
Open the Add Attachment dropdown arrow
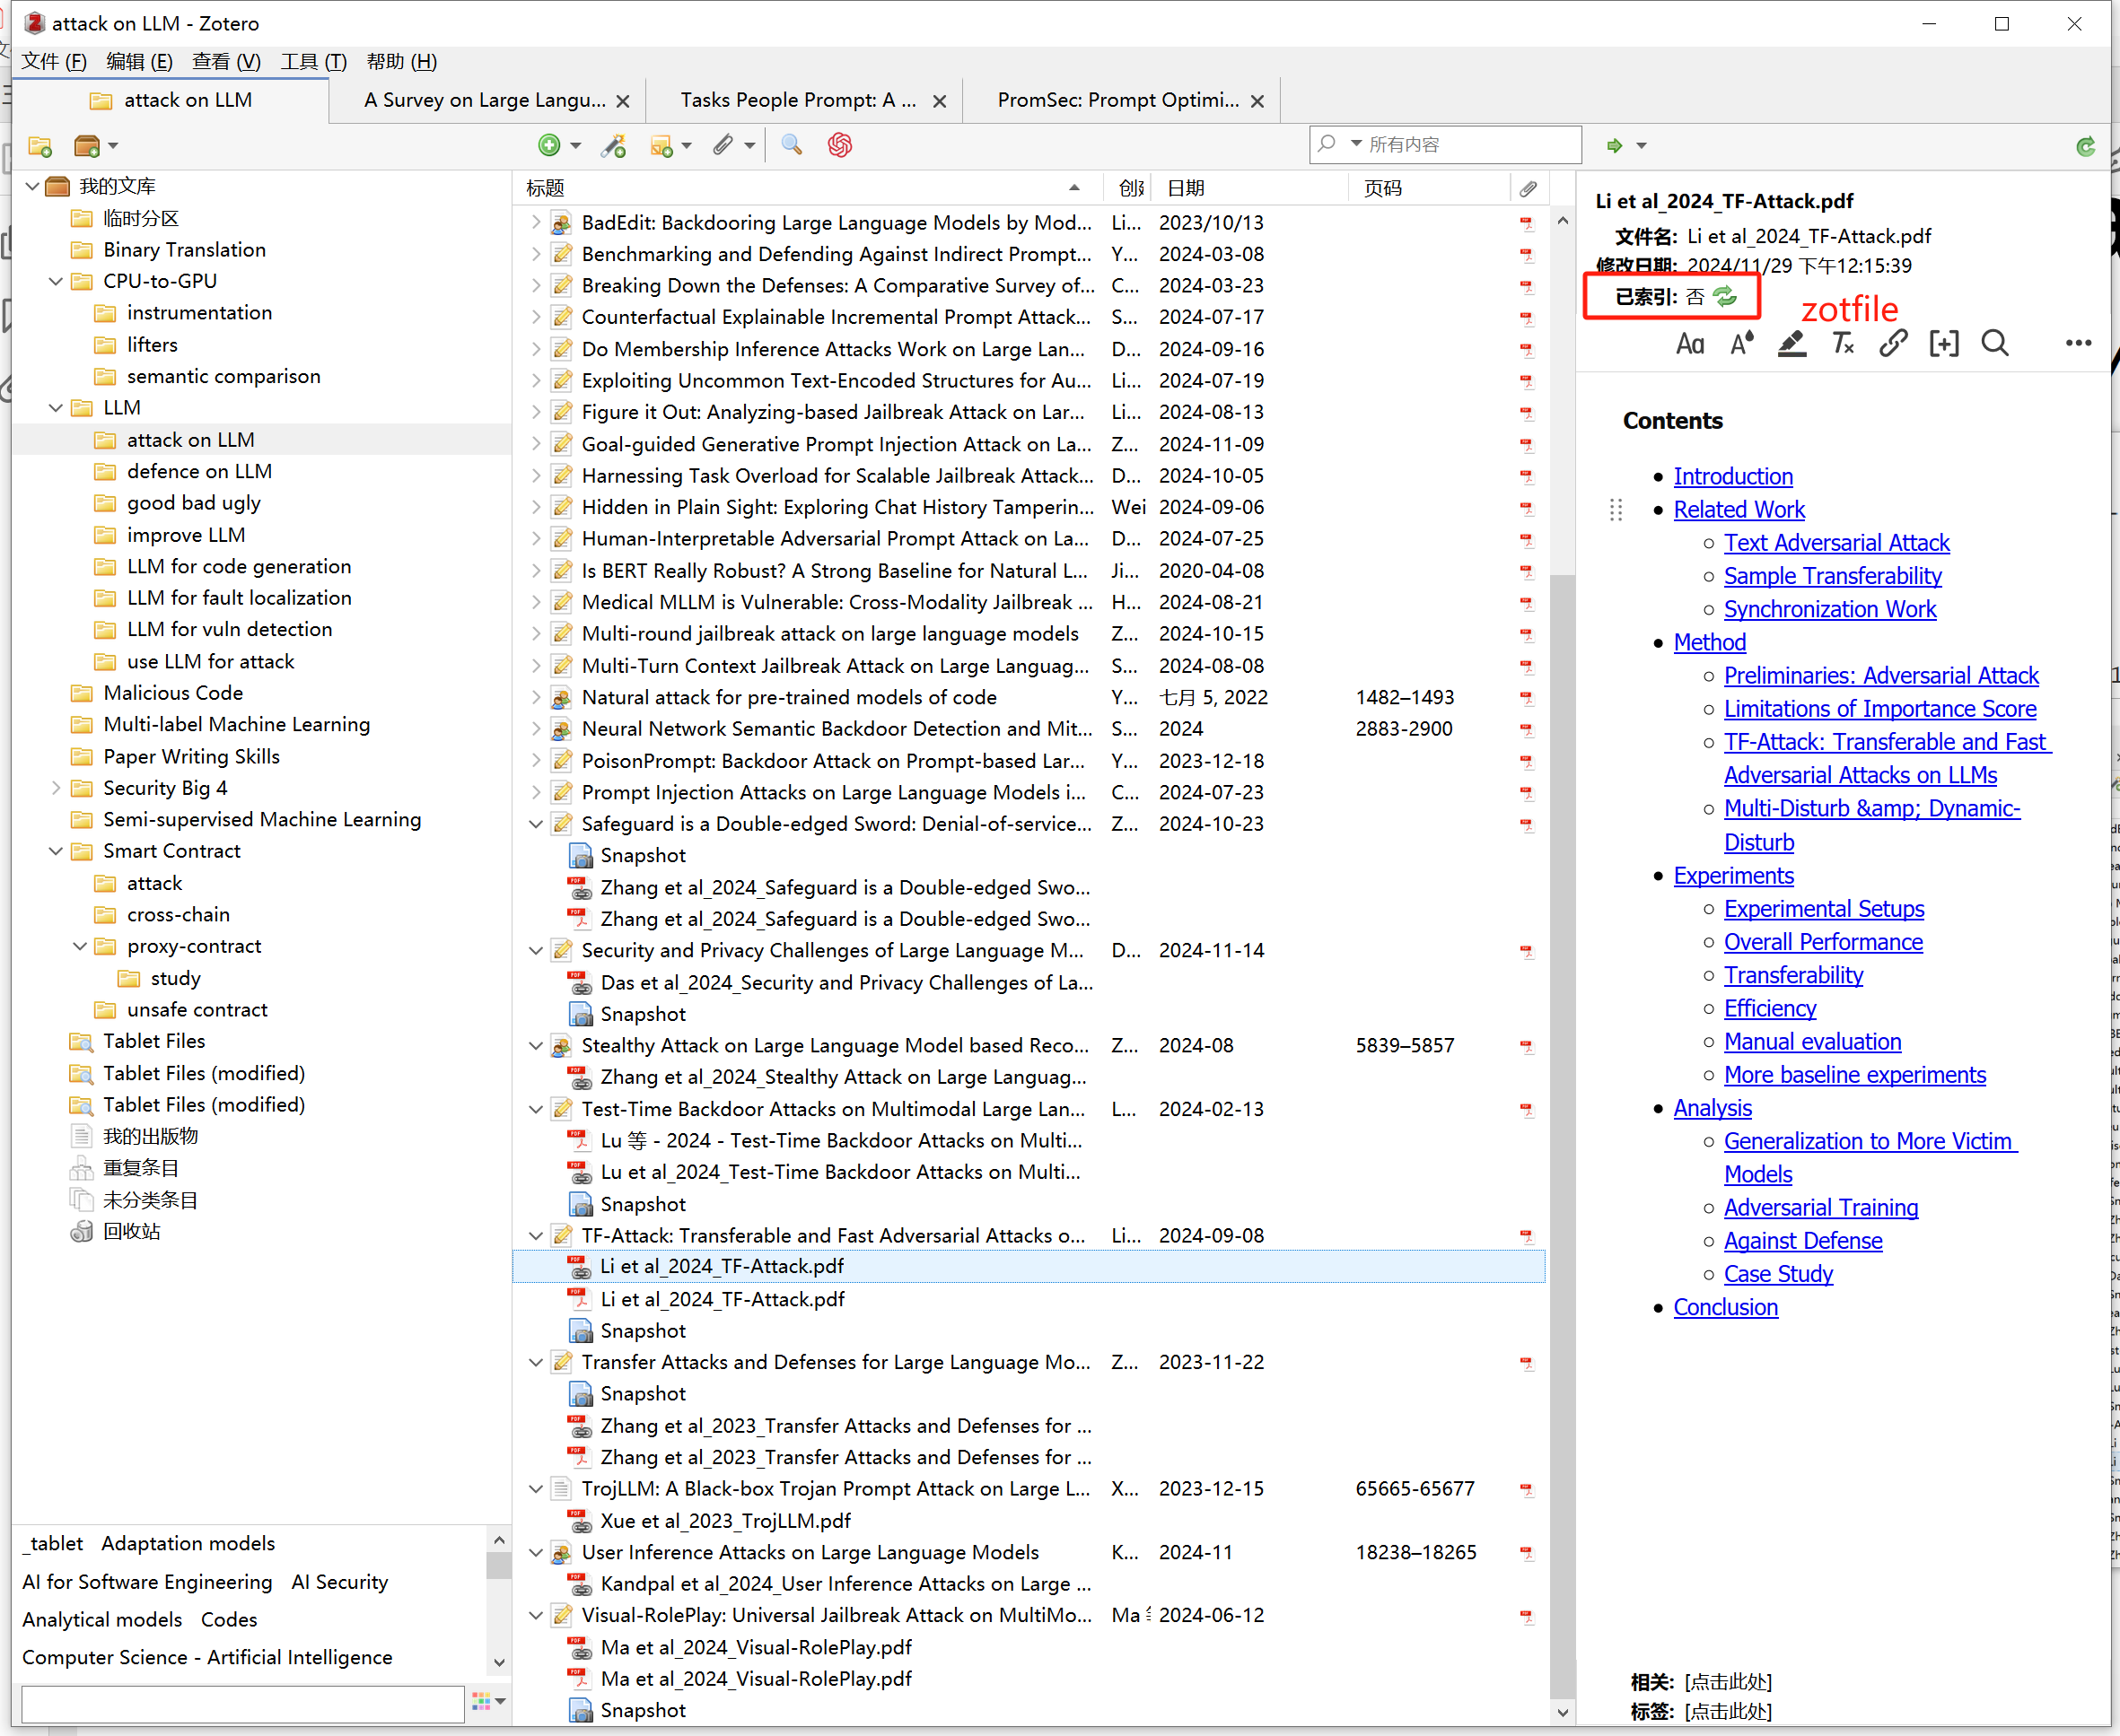[x=749, y=147]
